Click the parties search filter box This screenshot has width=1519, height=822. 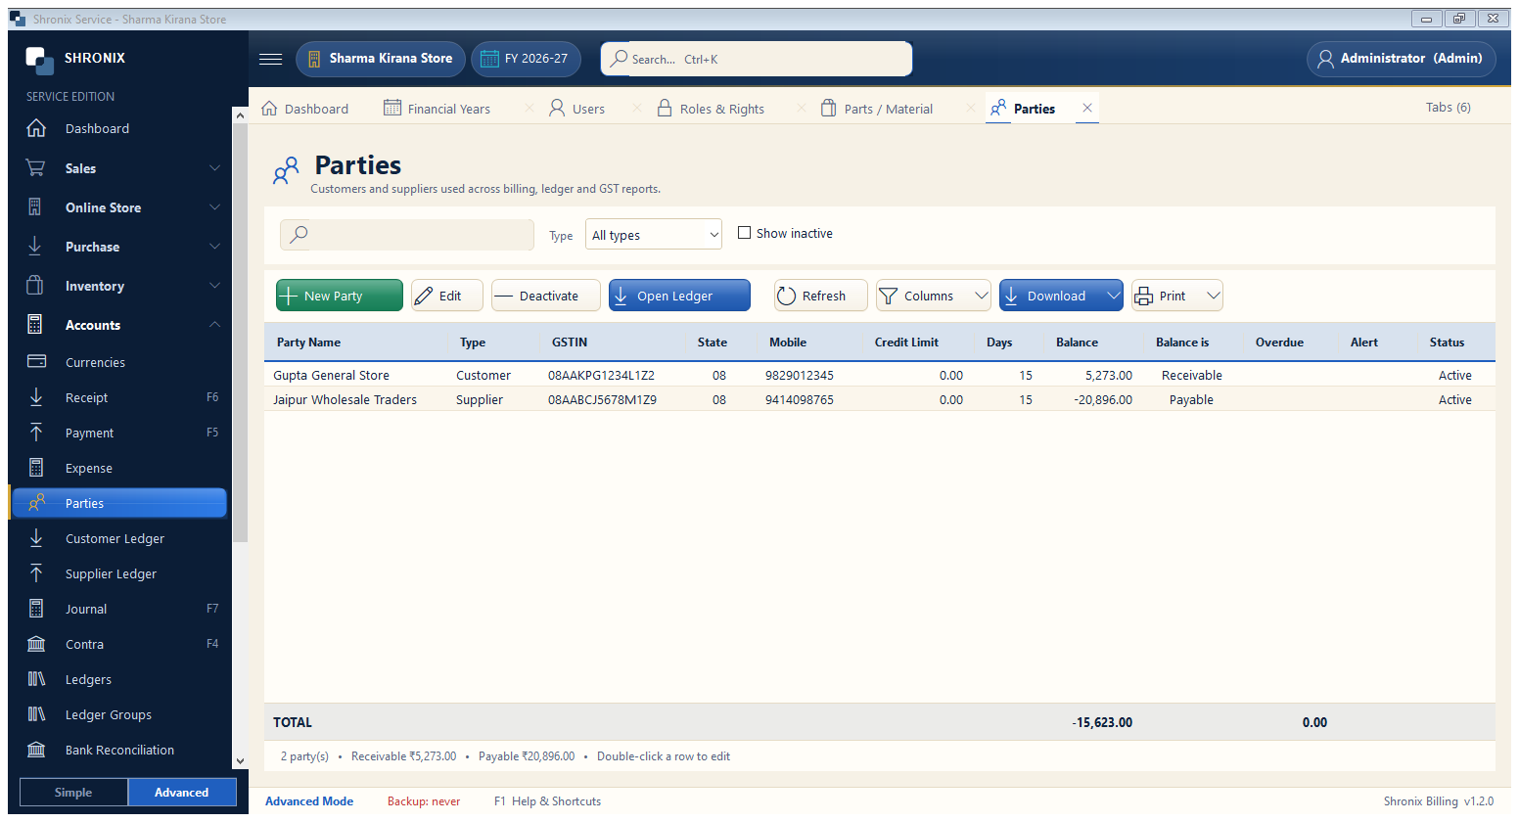(407, 235)
